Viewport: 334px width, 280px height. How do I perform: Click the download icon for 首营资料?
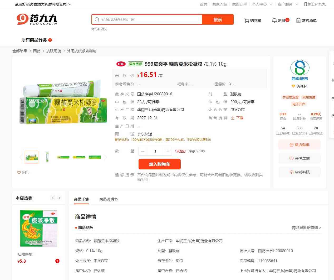click(x=233, y=118)
